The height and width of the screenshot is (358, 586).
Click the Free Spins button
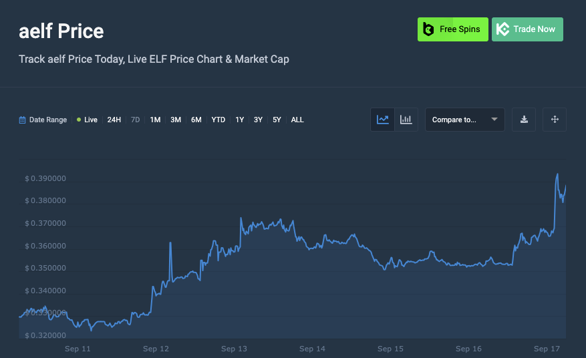452,29
